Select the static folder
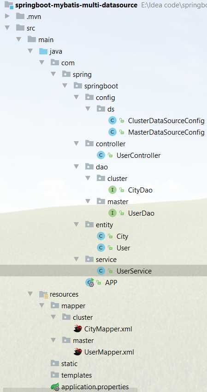Viewport: 207px width, 392px height. click(69, 363)
